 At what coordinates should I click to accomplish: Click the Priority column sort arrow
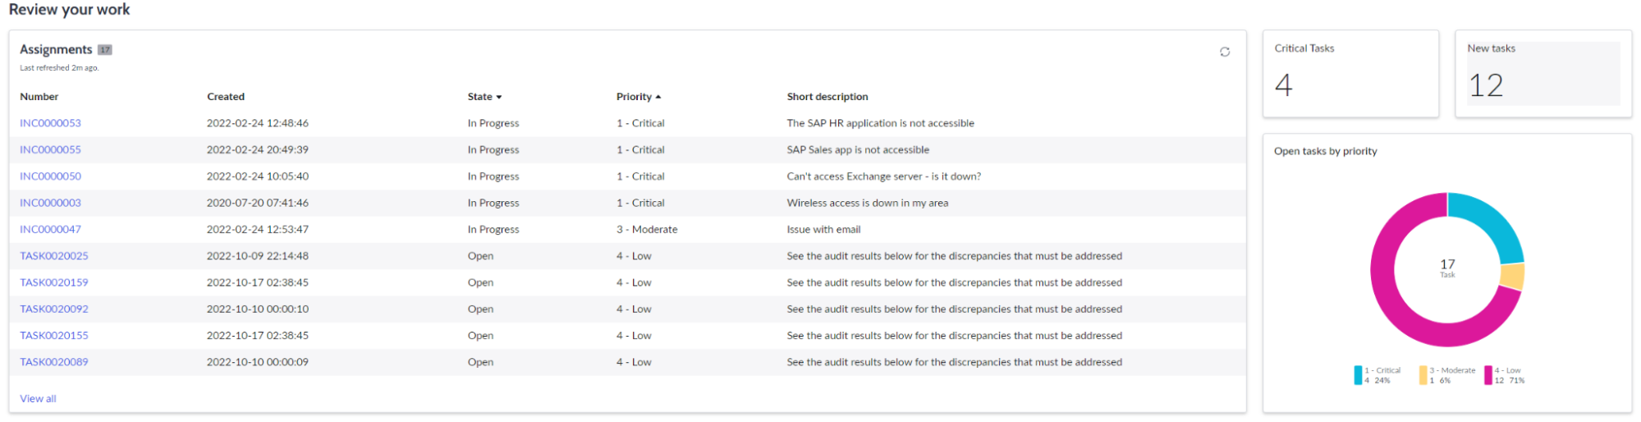(658, 97)
